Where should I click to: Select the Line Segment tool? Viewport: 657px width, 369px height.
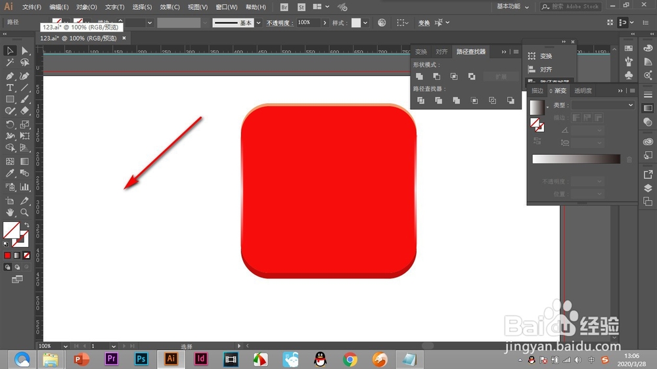pos(25,87)
